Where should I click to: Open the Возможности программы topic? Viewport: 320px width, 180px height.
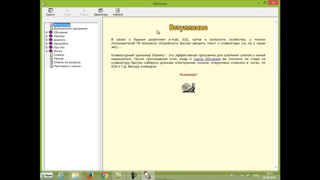[70, 29]
